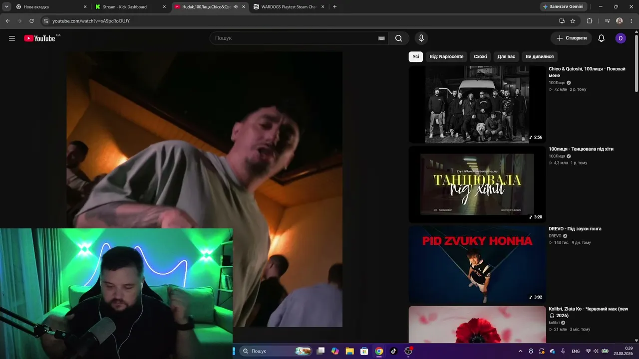
Task: Click the Створити button
Action: pos(572,38)
